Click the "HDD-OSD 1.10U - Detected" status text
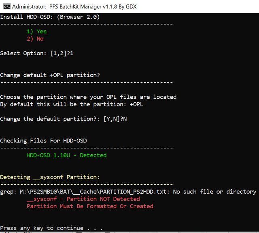This screenshot has width=259, height=233. pyautogui.click(x=66, y=155)
